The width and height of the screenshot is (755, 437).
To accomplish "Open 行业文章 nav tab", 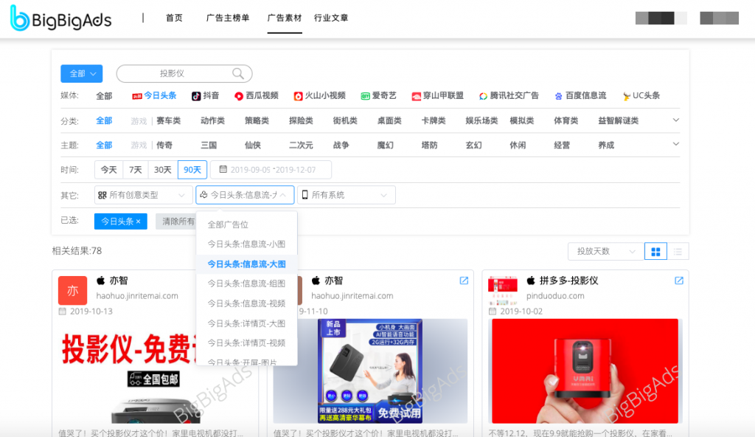I will click(x=331, y=18).
